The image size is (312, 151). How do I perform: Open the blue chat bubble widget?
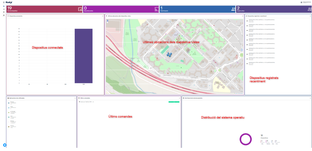point(5,145)
